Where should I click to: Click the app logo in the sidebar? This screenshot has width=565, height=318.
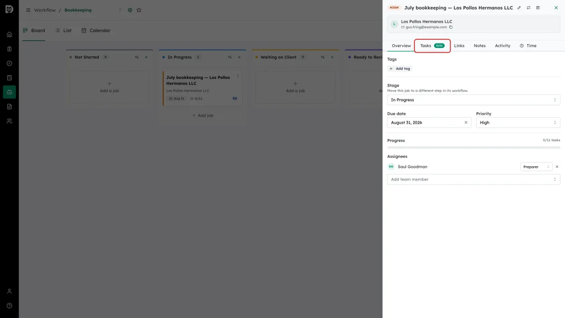[9, 9]
